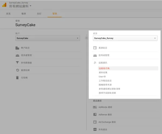Click the Ad Exchange 連結 icon

pos(95,122)
